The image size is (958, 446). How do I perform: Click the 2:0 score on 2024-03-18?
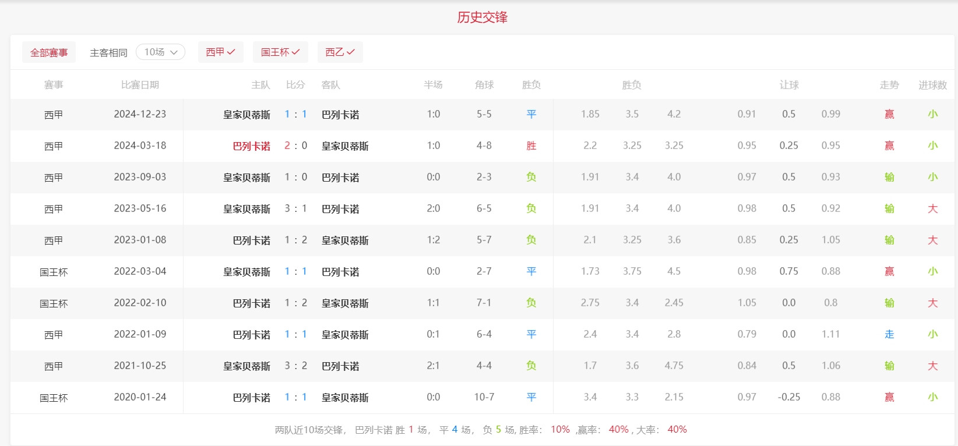click(x=295, y=146)
